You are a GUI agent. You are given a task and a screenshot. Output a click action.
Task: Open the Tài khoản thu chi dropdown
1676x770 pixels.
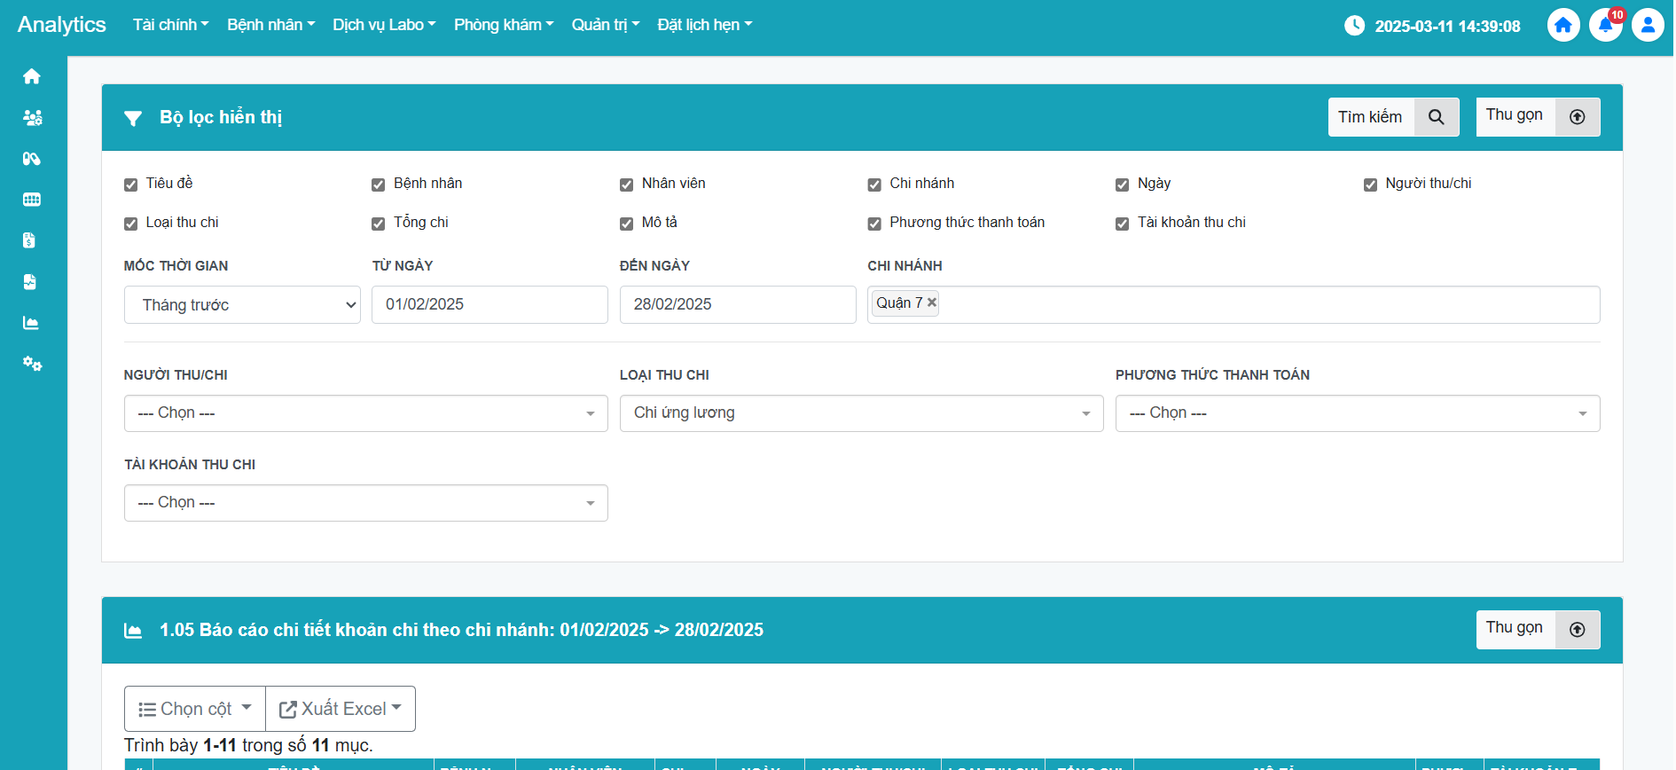365,503
